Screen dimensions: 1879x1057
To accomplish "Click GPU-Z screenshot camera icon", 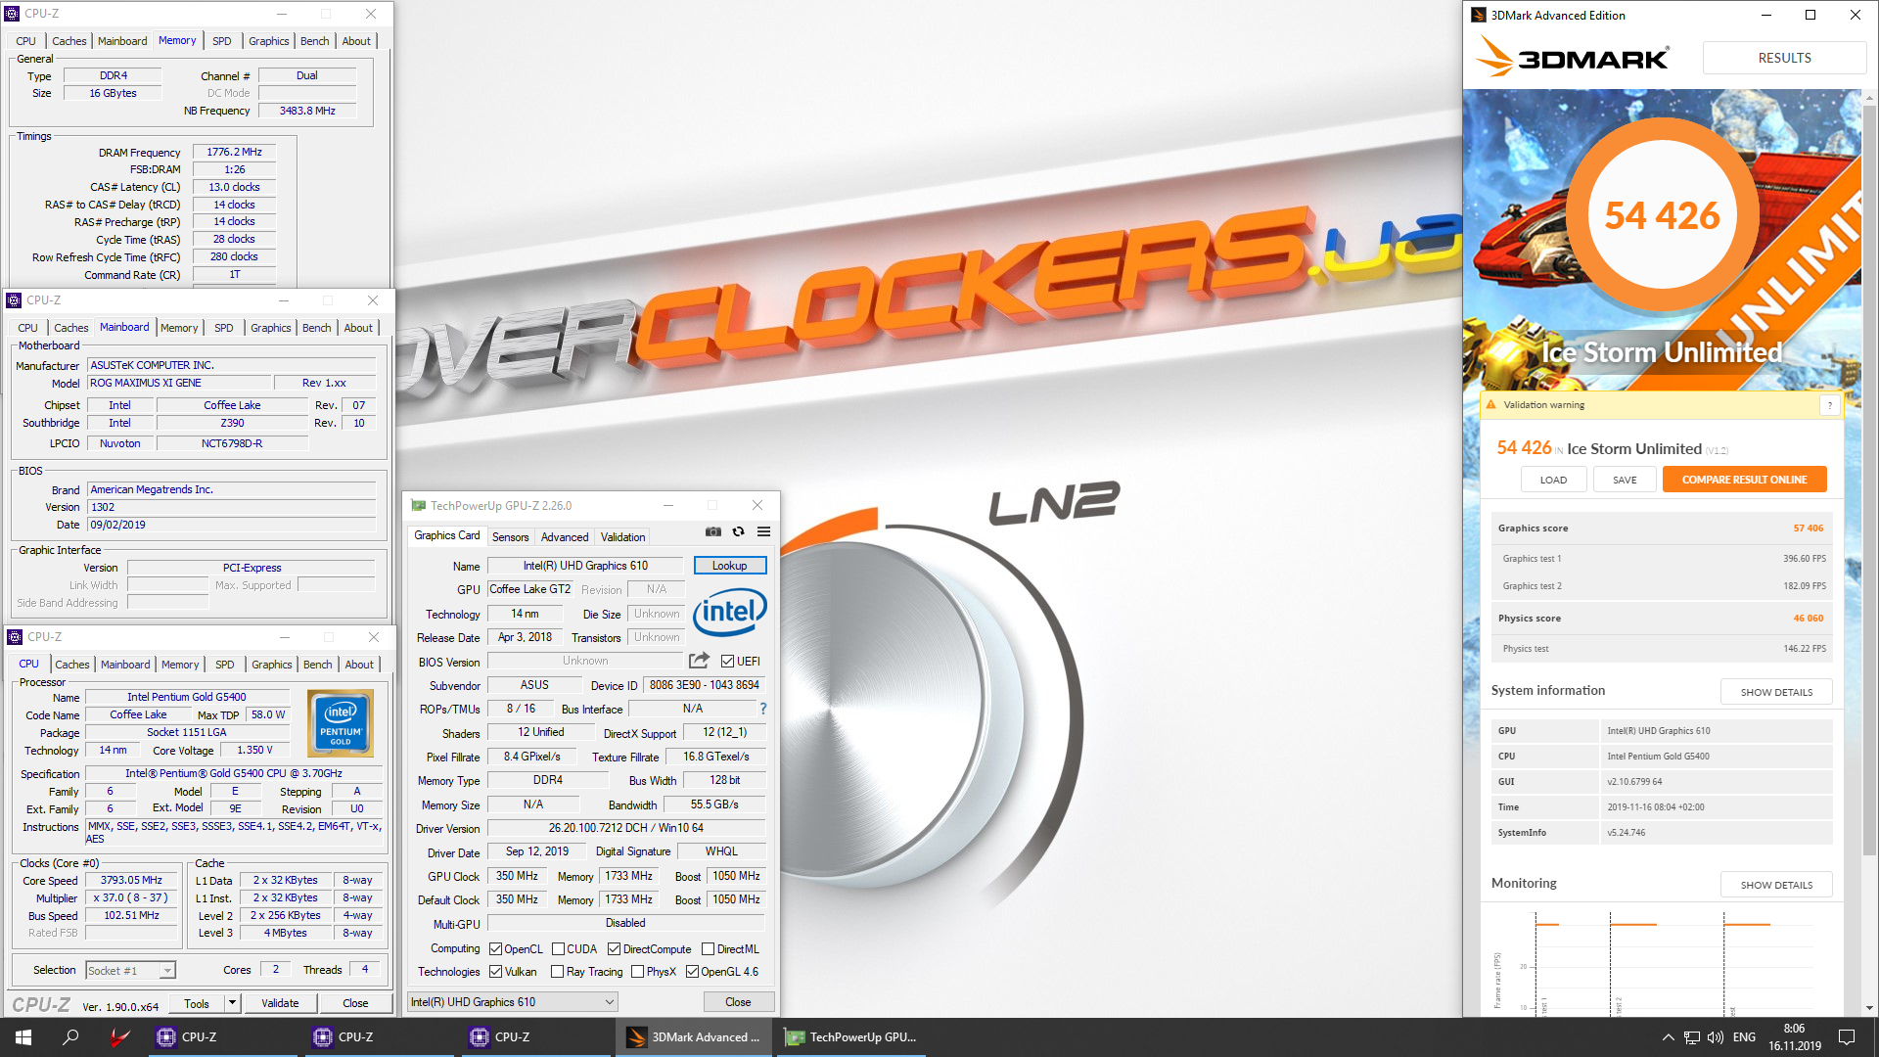I will (713, 531).
